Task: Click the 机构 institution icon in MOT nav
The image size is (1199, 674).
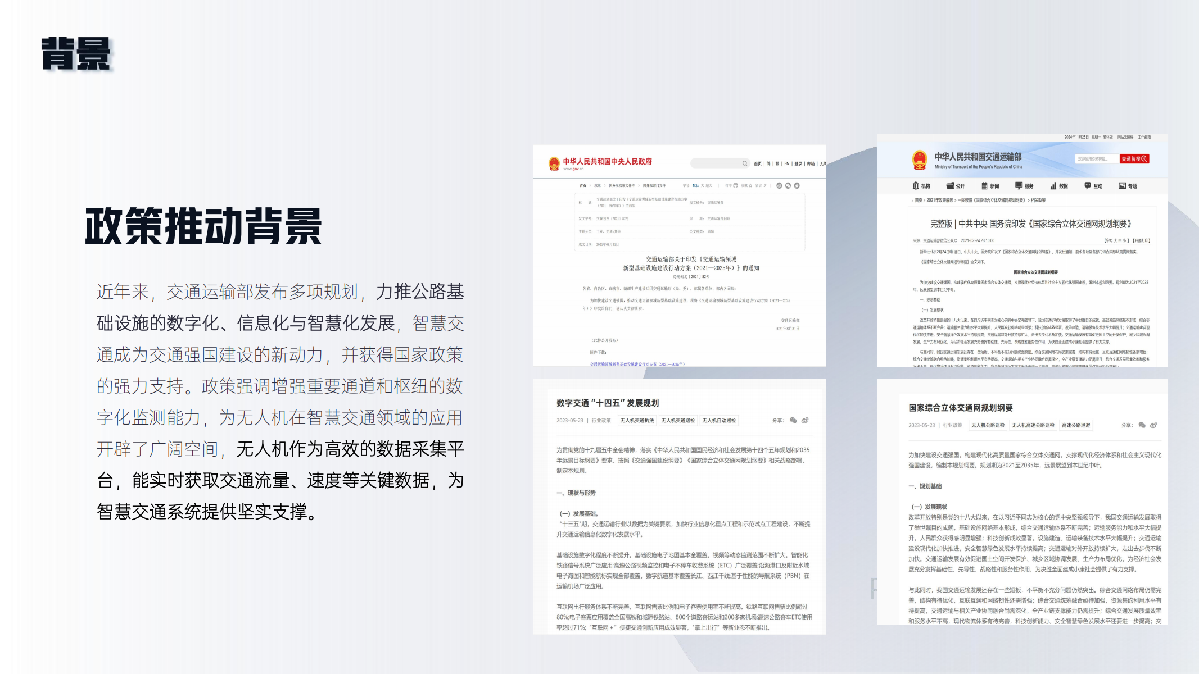Action: tap(916, 186)
